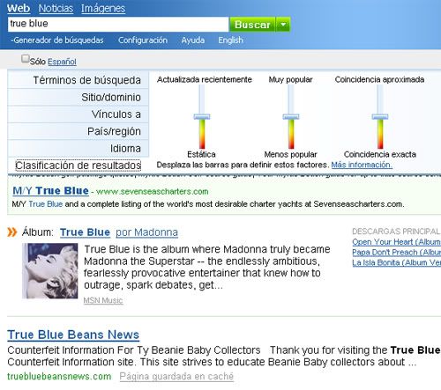Open the True Blue album link
The height and width of the screenshot is (390, 441).
point(85,232)
